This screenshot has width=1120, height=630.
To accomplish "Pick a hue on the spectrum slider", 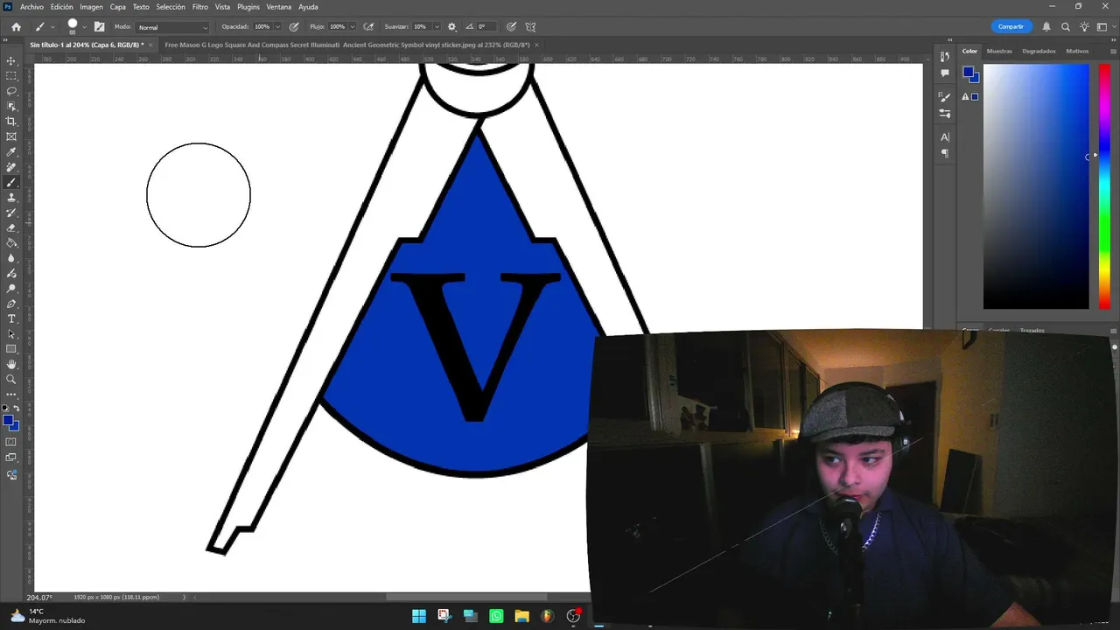I will (1104, 186).
